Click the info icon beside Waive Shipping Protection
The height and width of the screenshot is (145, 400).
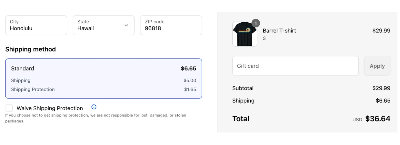pyautogui.click(x=94, y=107)
